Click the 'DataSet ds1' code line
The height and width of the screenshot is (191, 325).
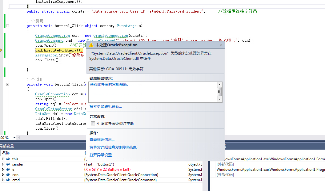tap(61, 114)
